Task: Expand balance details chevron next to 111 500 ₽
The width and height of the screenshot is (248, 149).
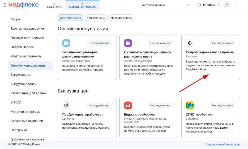Action: tap(219, 5)
